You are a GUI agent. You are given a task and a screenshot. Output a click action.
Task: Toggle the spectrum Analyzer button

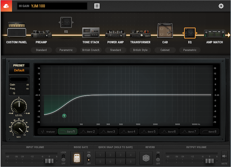click(48, 131)
